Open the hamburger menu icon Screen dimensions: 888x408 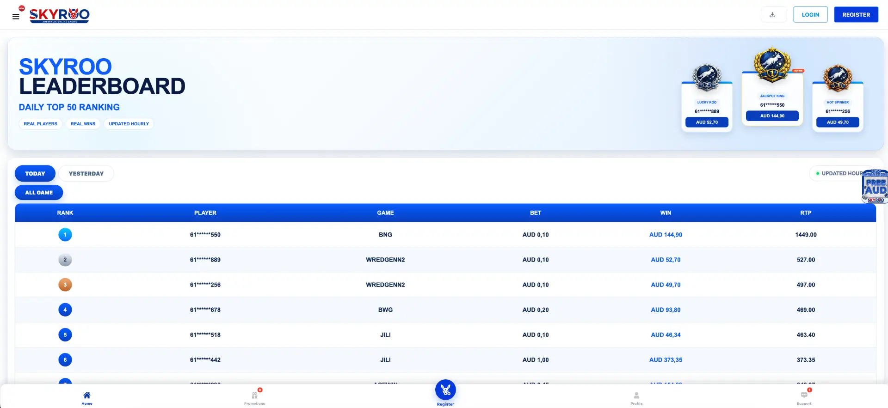pyautogui.click(x=16, y=17)
